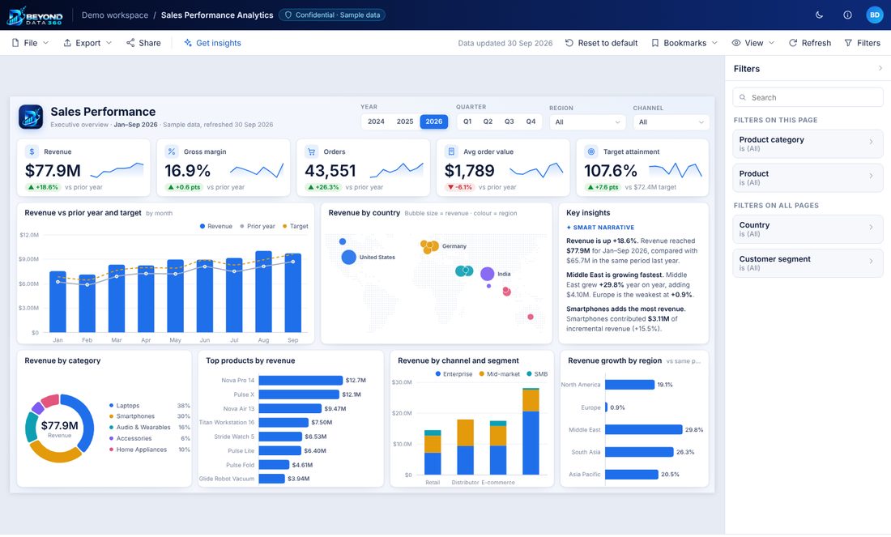Collapse the Filters panel chevron
891x537 pixels.
pyautogui.click(x=880, y=68)
